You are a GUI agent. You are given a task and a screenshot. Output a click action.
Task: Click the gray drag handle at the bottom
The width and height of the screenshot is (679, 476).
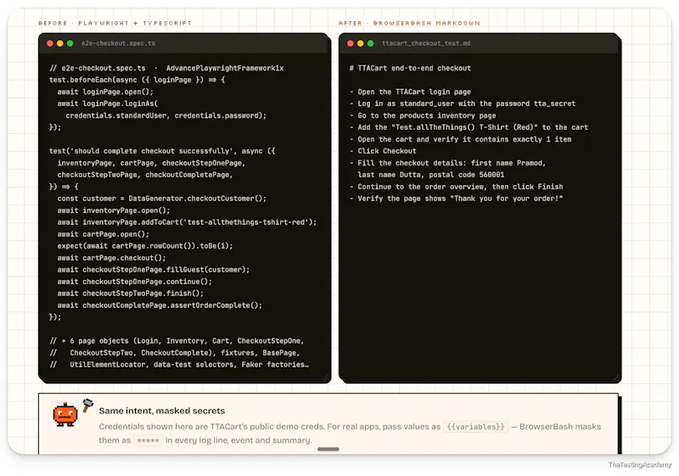328,449
